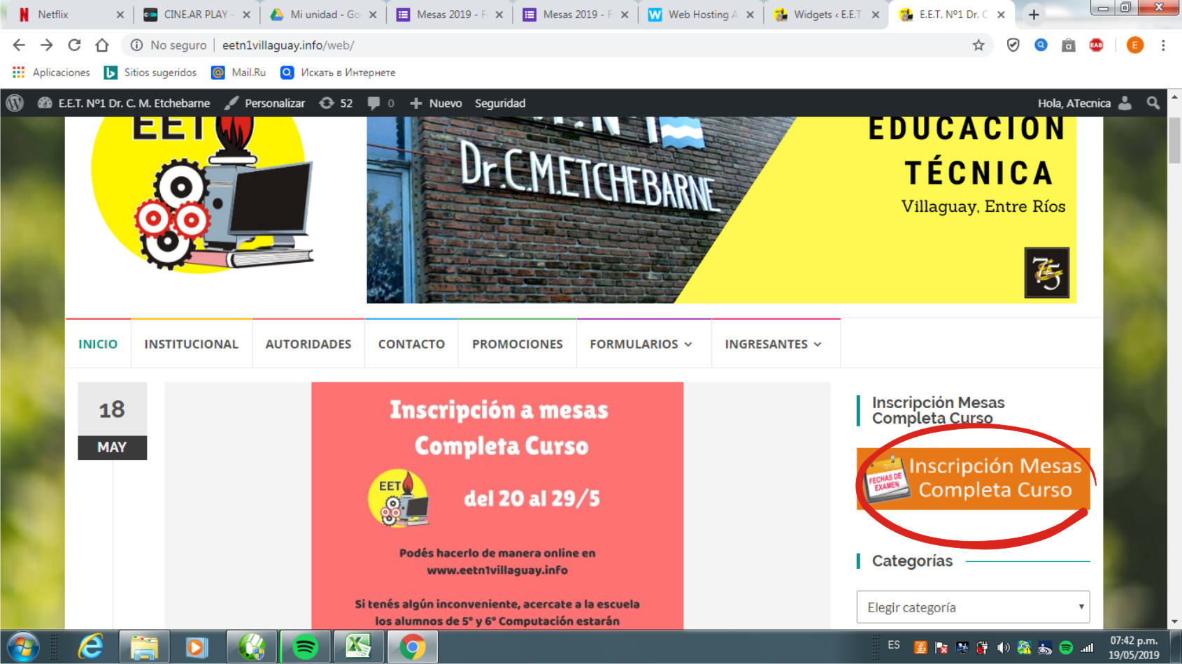Open Personalizar in the admin bar
1182x664 pixels.
click(x=265, y=103)
